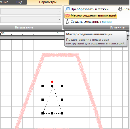
Task: Click the red rotation handle above triangle
Action: (52, 82)
